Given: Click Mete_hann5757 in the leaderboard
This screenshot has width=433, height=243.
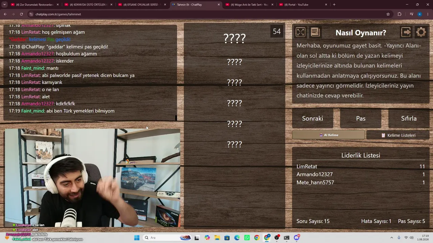Looking at the screenshot, I should 315,183.
